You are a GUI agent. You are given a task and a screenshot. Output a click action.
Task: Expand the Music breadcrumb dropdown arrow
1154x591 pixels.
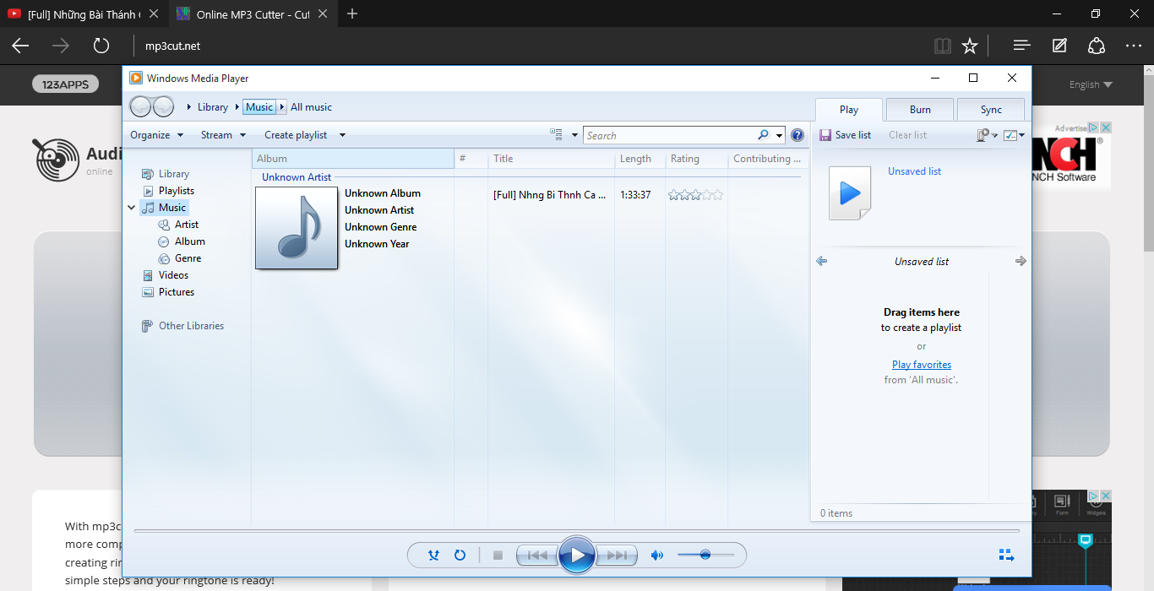[282, 107]
